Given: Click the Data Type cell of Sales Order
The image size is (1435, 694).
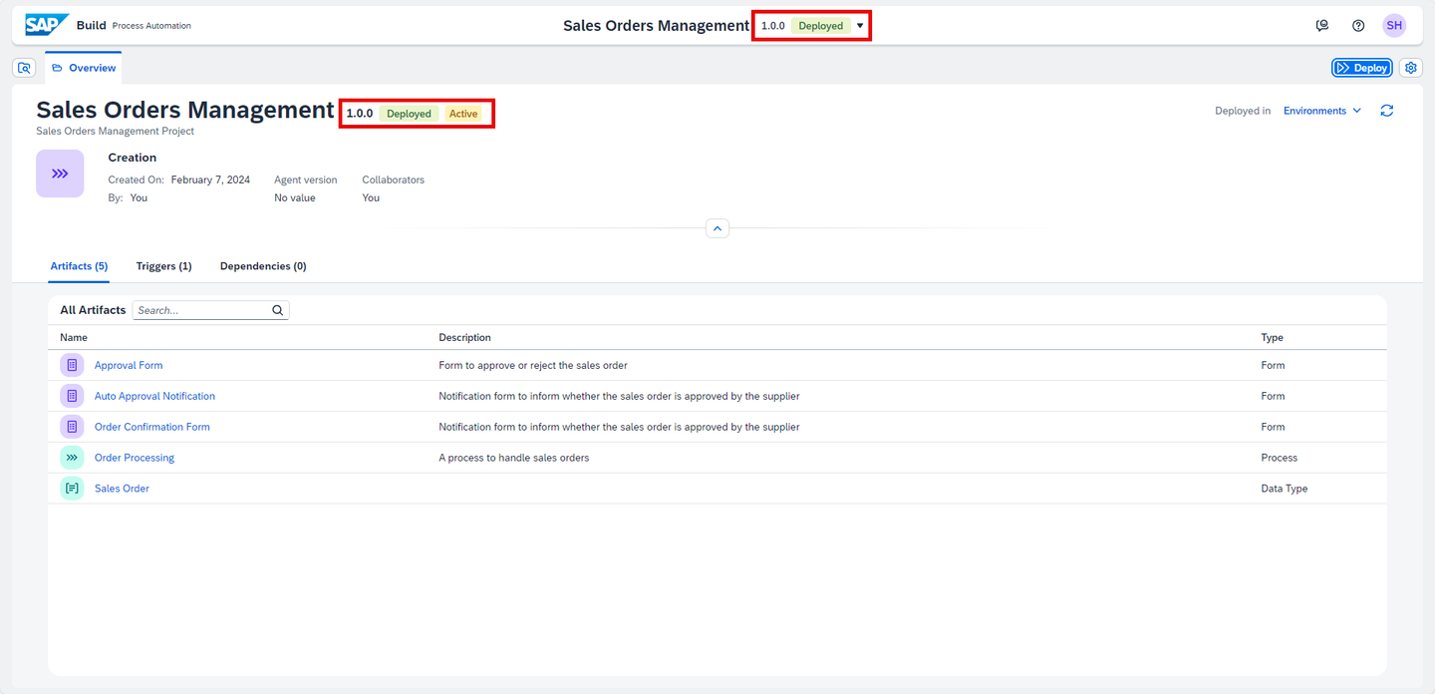Looking at the screenshot, I should (1285, 489).
